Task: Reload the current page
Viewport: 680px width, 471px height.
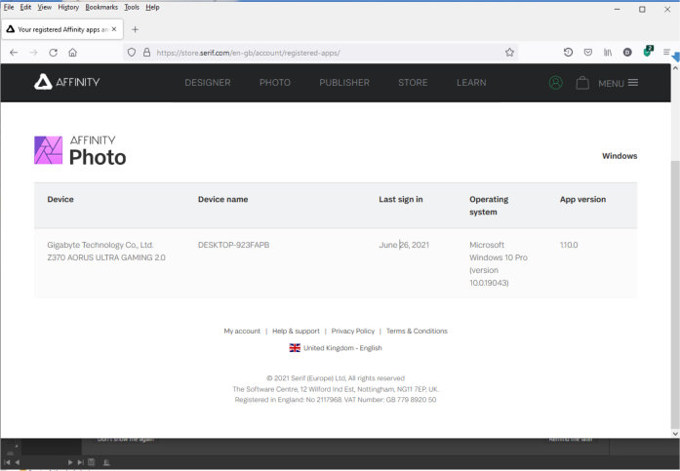Action: coord(53,53)
